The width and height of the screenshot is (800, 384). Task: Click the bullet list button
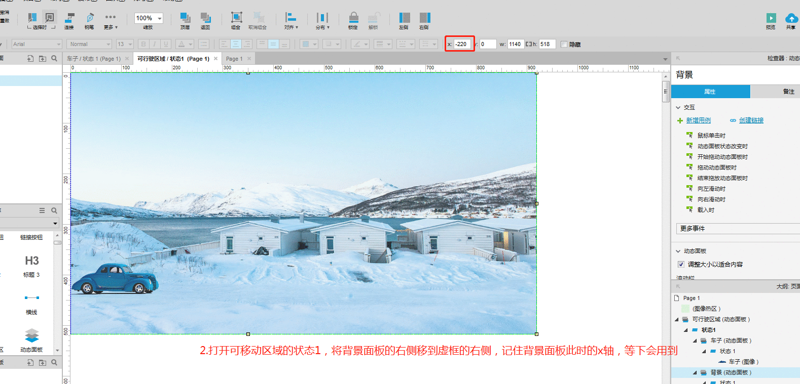[204, 44]
